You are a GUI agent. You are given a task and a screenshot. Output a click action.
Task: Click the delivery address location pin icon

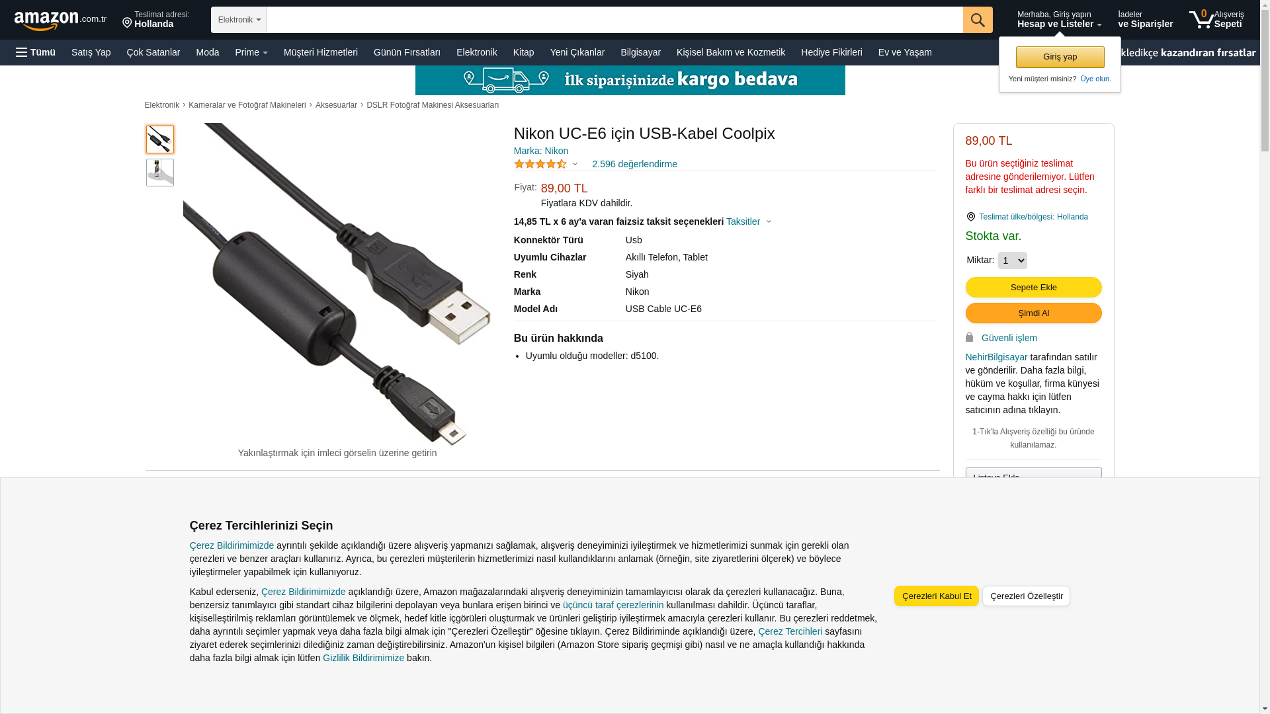(x=127, y=24)
